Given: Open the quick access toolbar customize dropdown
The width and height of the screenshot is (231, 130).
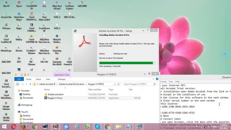Looking at the screenshot, I should click(28, 74).
